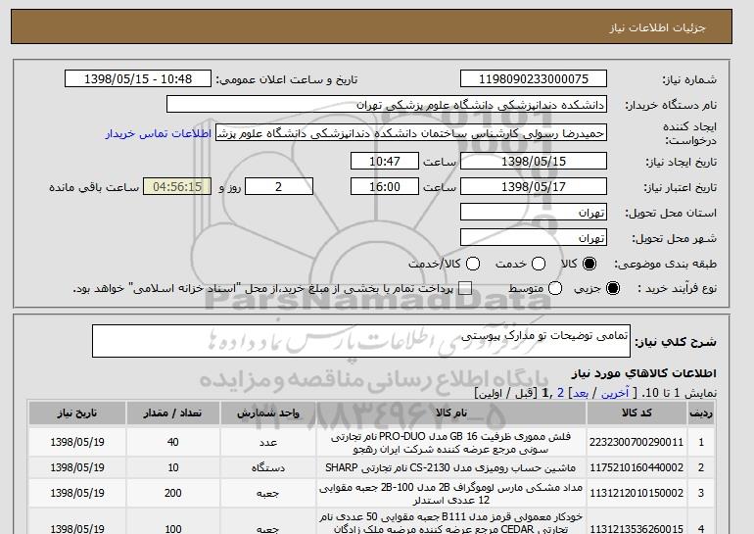Viewport: 754px width, 534px height.
Task: Click the validity time field 16:00
Action: 385,187
